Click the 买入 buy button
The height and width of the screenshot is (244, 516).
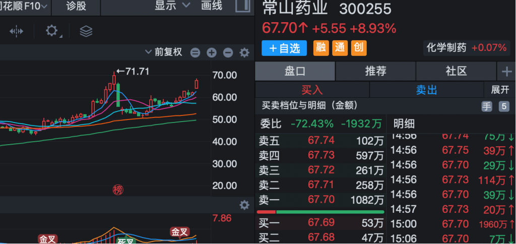tap(312, 90)
